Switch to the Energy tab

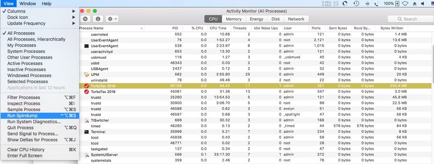[x=257, y=19]
